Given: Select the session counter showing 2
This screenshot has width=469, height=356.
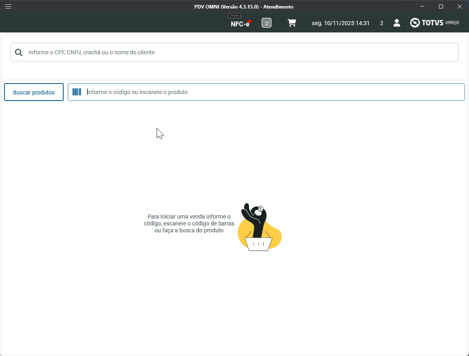Looking at the screenshot, I should [x=381, y=23].
